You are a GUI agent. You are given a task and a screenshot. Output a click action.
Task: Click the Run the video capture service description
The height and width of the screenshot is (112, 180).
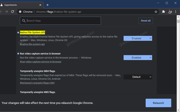(x=55, y=58)
